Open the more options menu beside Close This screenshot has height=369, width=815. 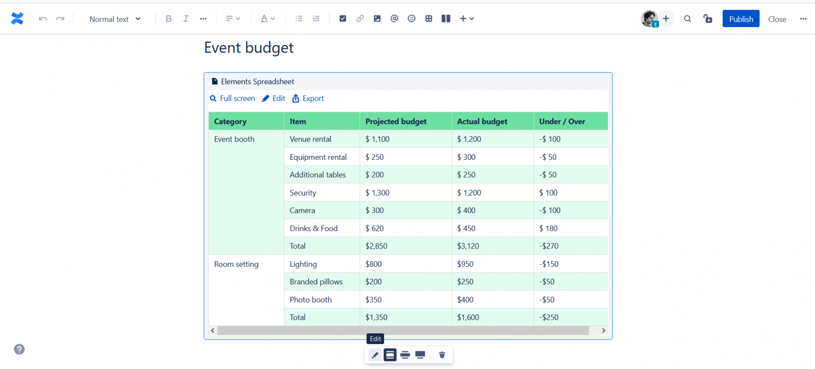click(803, 19)
